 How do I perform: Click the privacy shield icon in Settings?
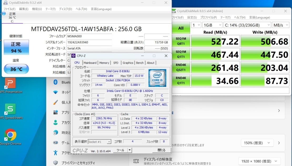click(x=56, y=163)
